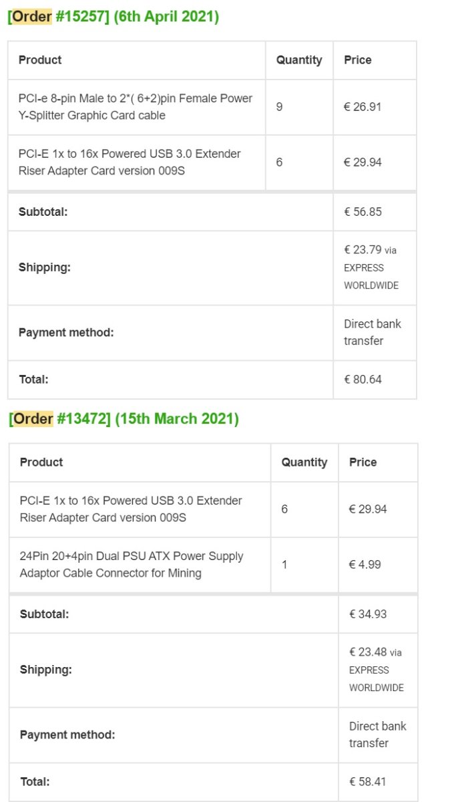This screenshot has height=802, width=470.
Task: Select Riser Adapter Card product in order #13472
Action: 131,509
